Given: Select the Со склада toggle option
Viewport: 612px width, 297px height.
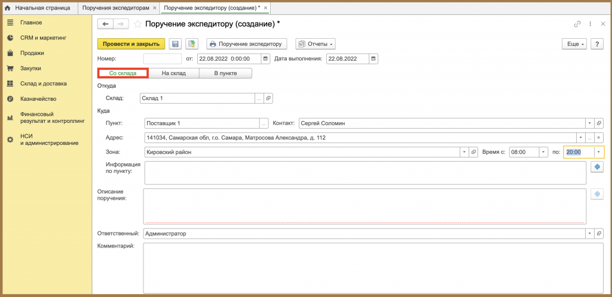Looking at the screenshot, I should (x=123, y=73).
